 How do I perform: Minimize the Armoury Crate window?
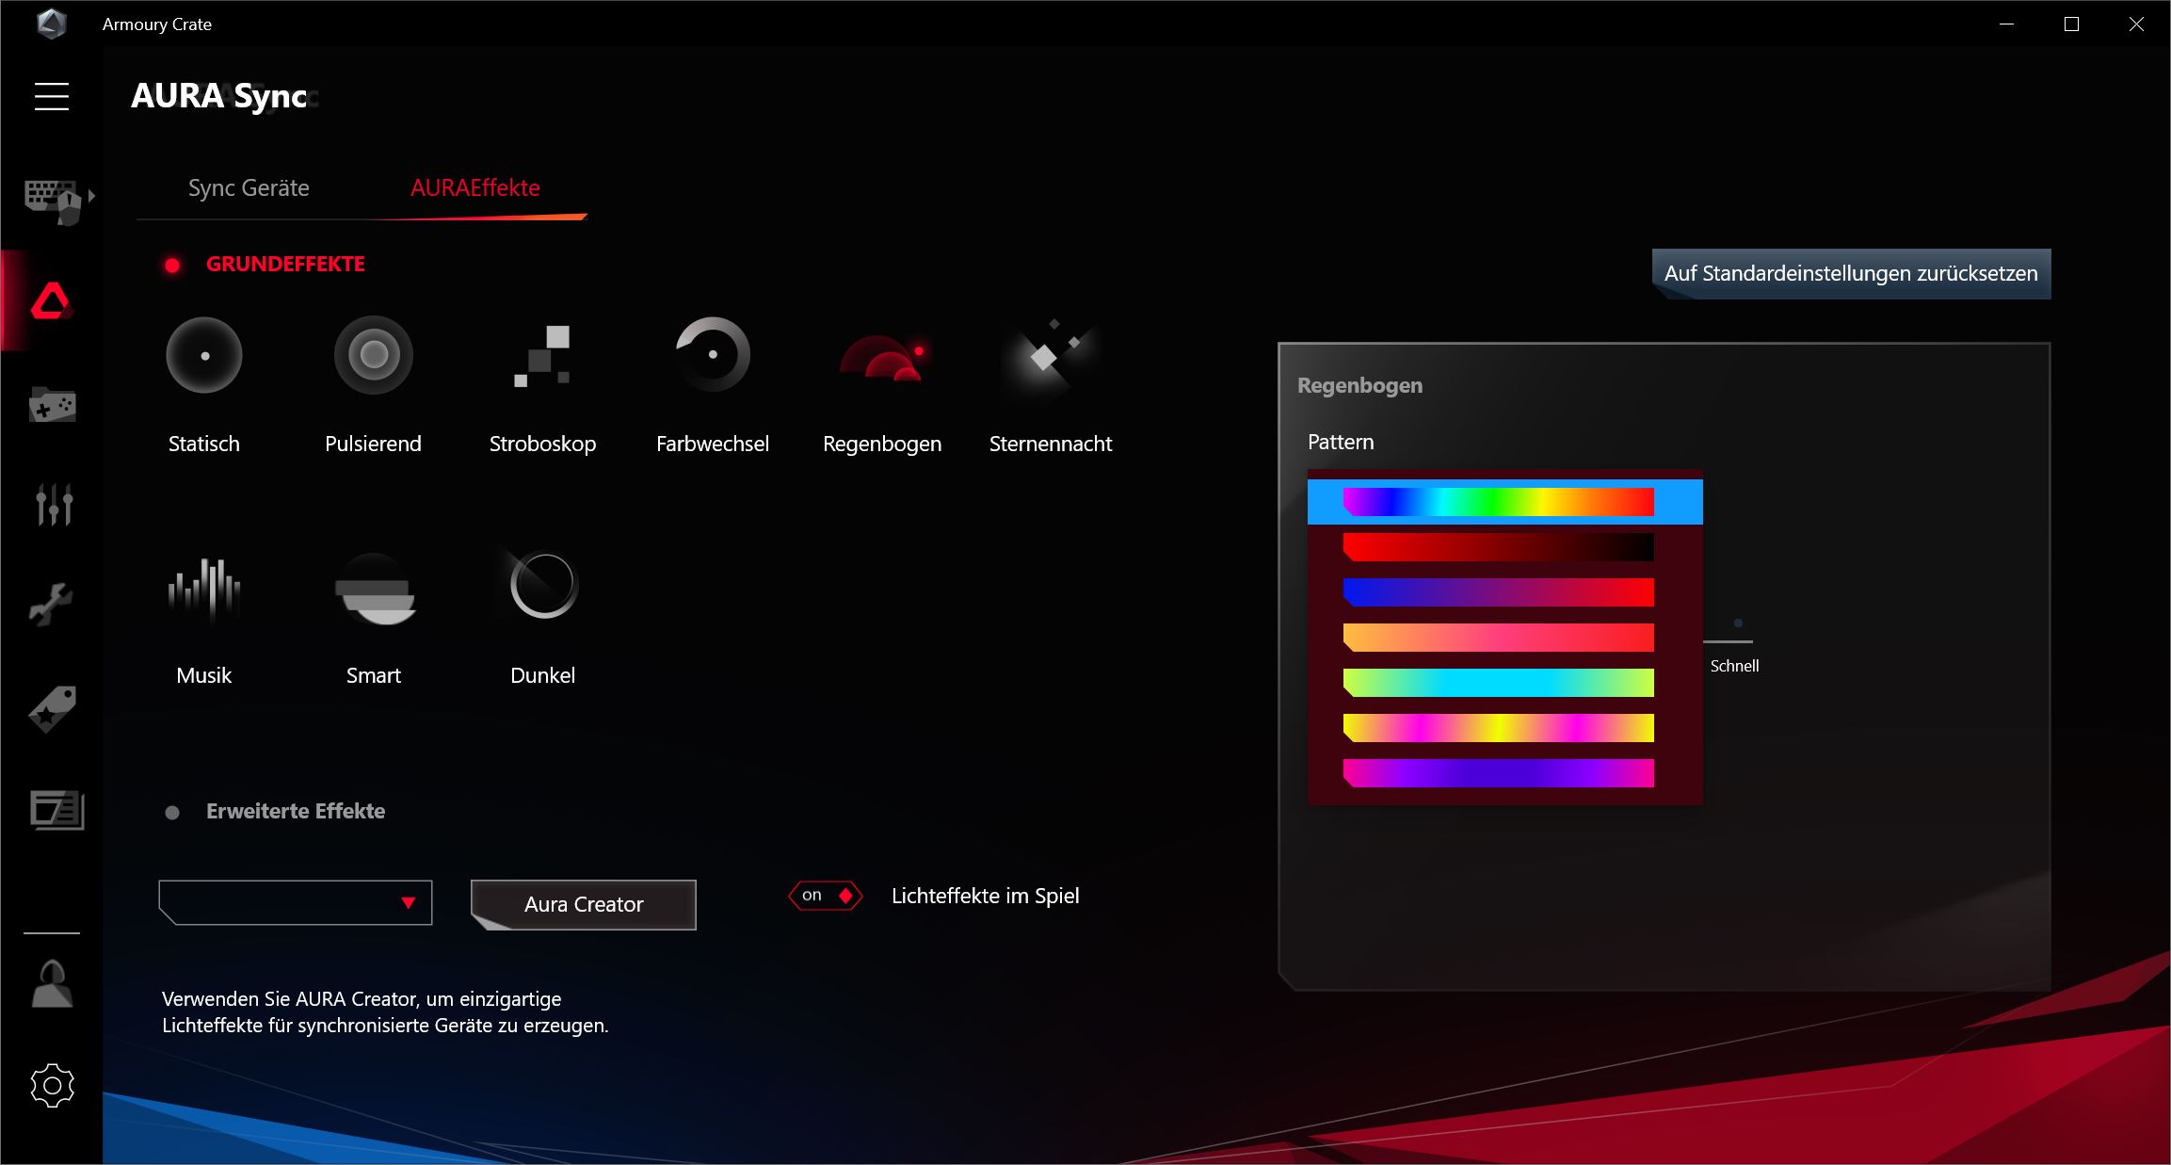[x=2006, y=24]
